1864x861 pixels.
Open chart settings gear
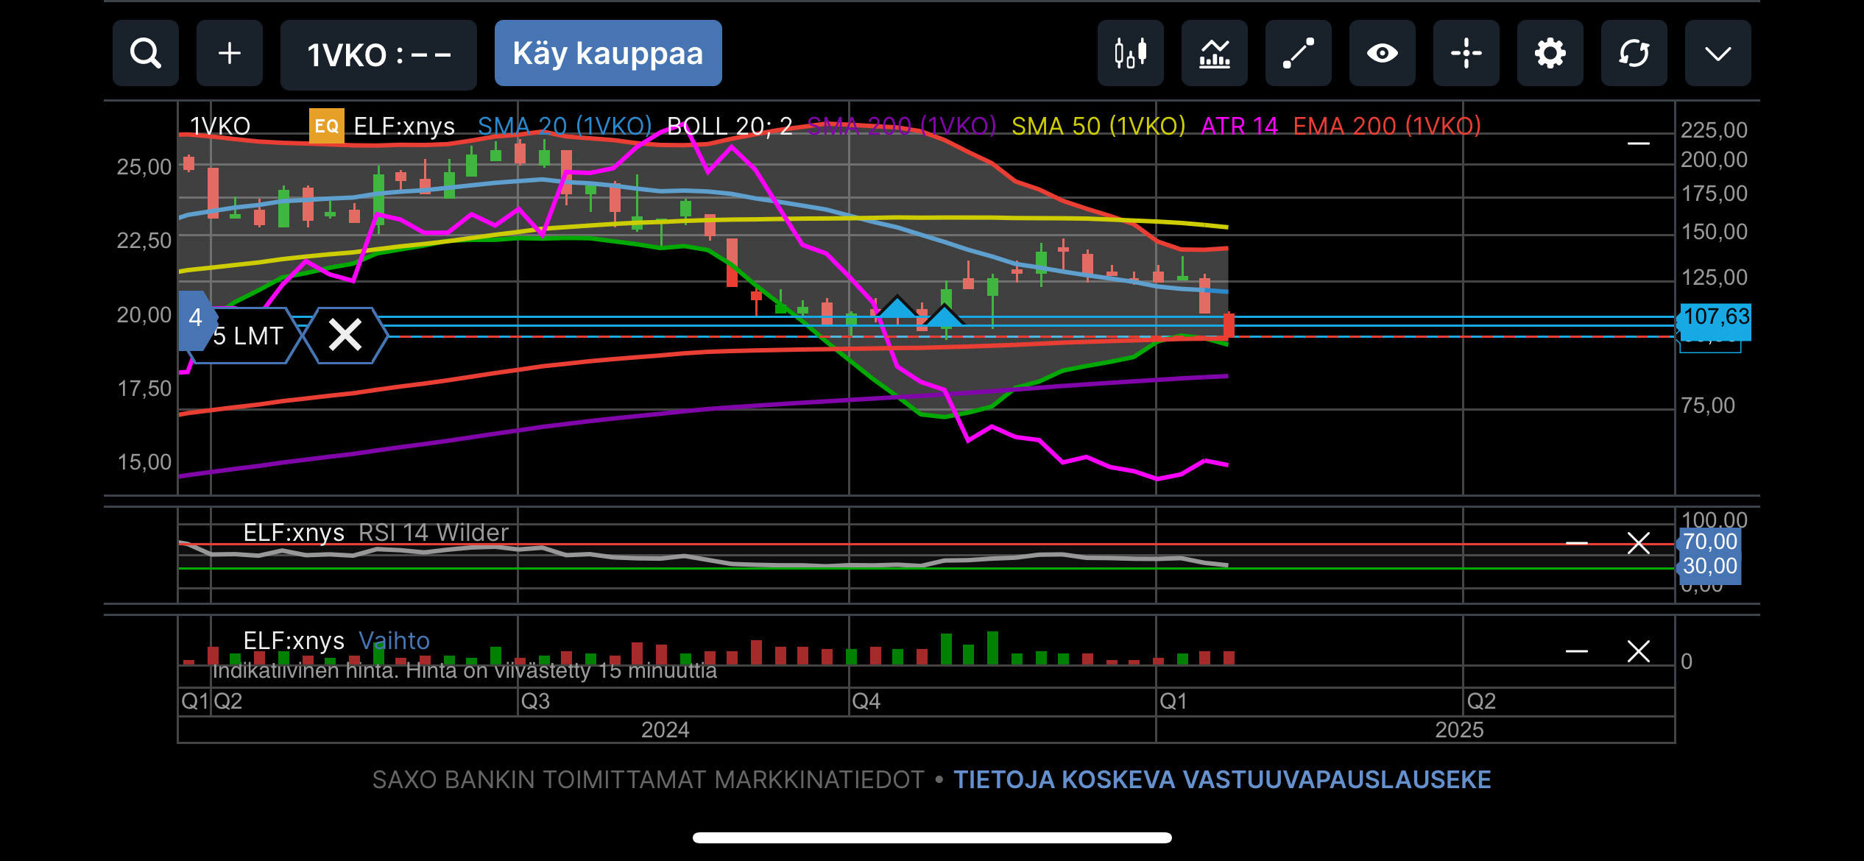click(x=1550, y=53)
